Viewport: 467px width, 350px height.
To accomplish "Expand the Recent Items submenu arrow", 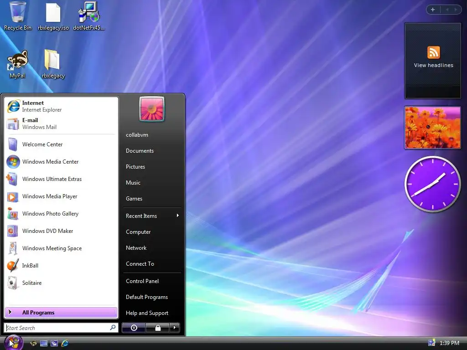I will pos(178,216).
